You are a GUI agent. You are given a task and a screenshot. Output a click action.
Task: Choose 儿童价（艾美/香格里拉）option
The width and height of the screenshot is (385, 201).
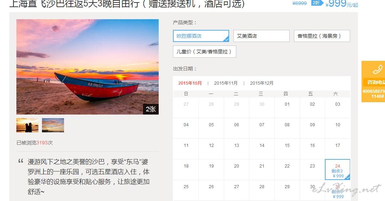click(205, 52)
